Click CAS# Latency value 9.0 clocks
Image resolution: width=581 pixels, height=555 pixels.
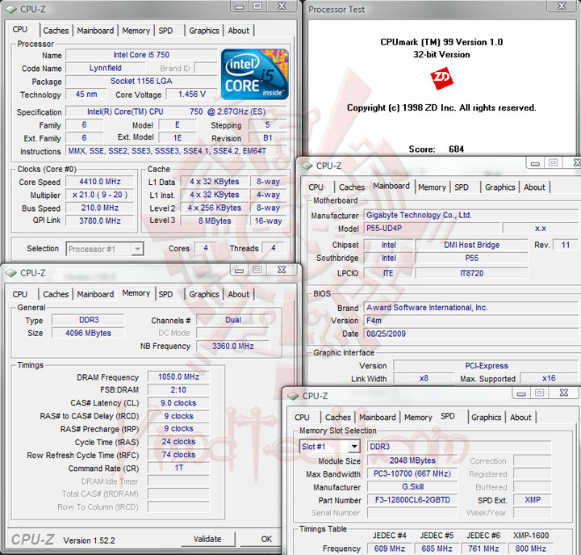(x=178, y=403)
